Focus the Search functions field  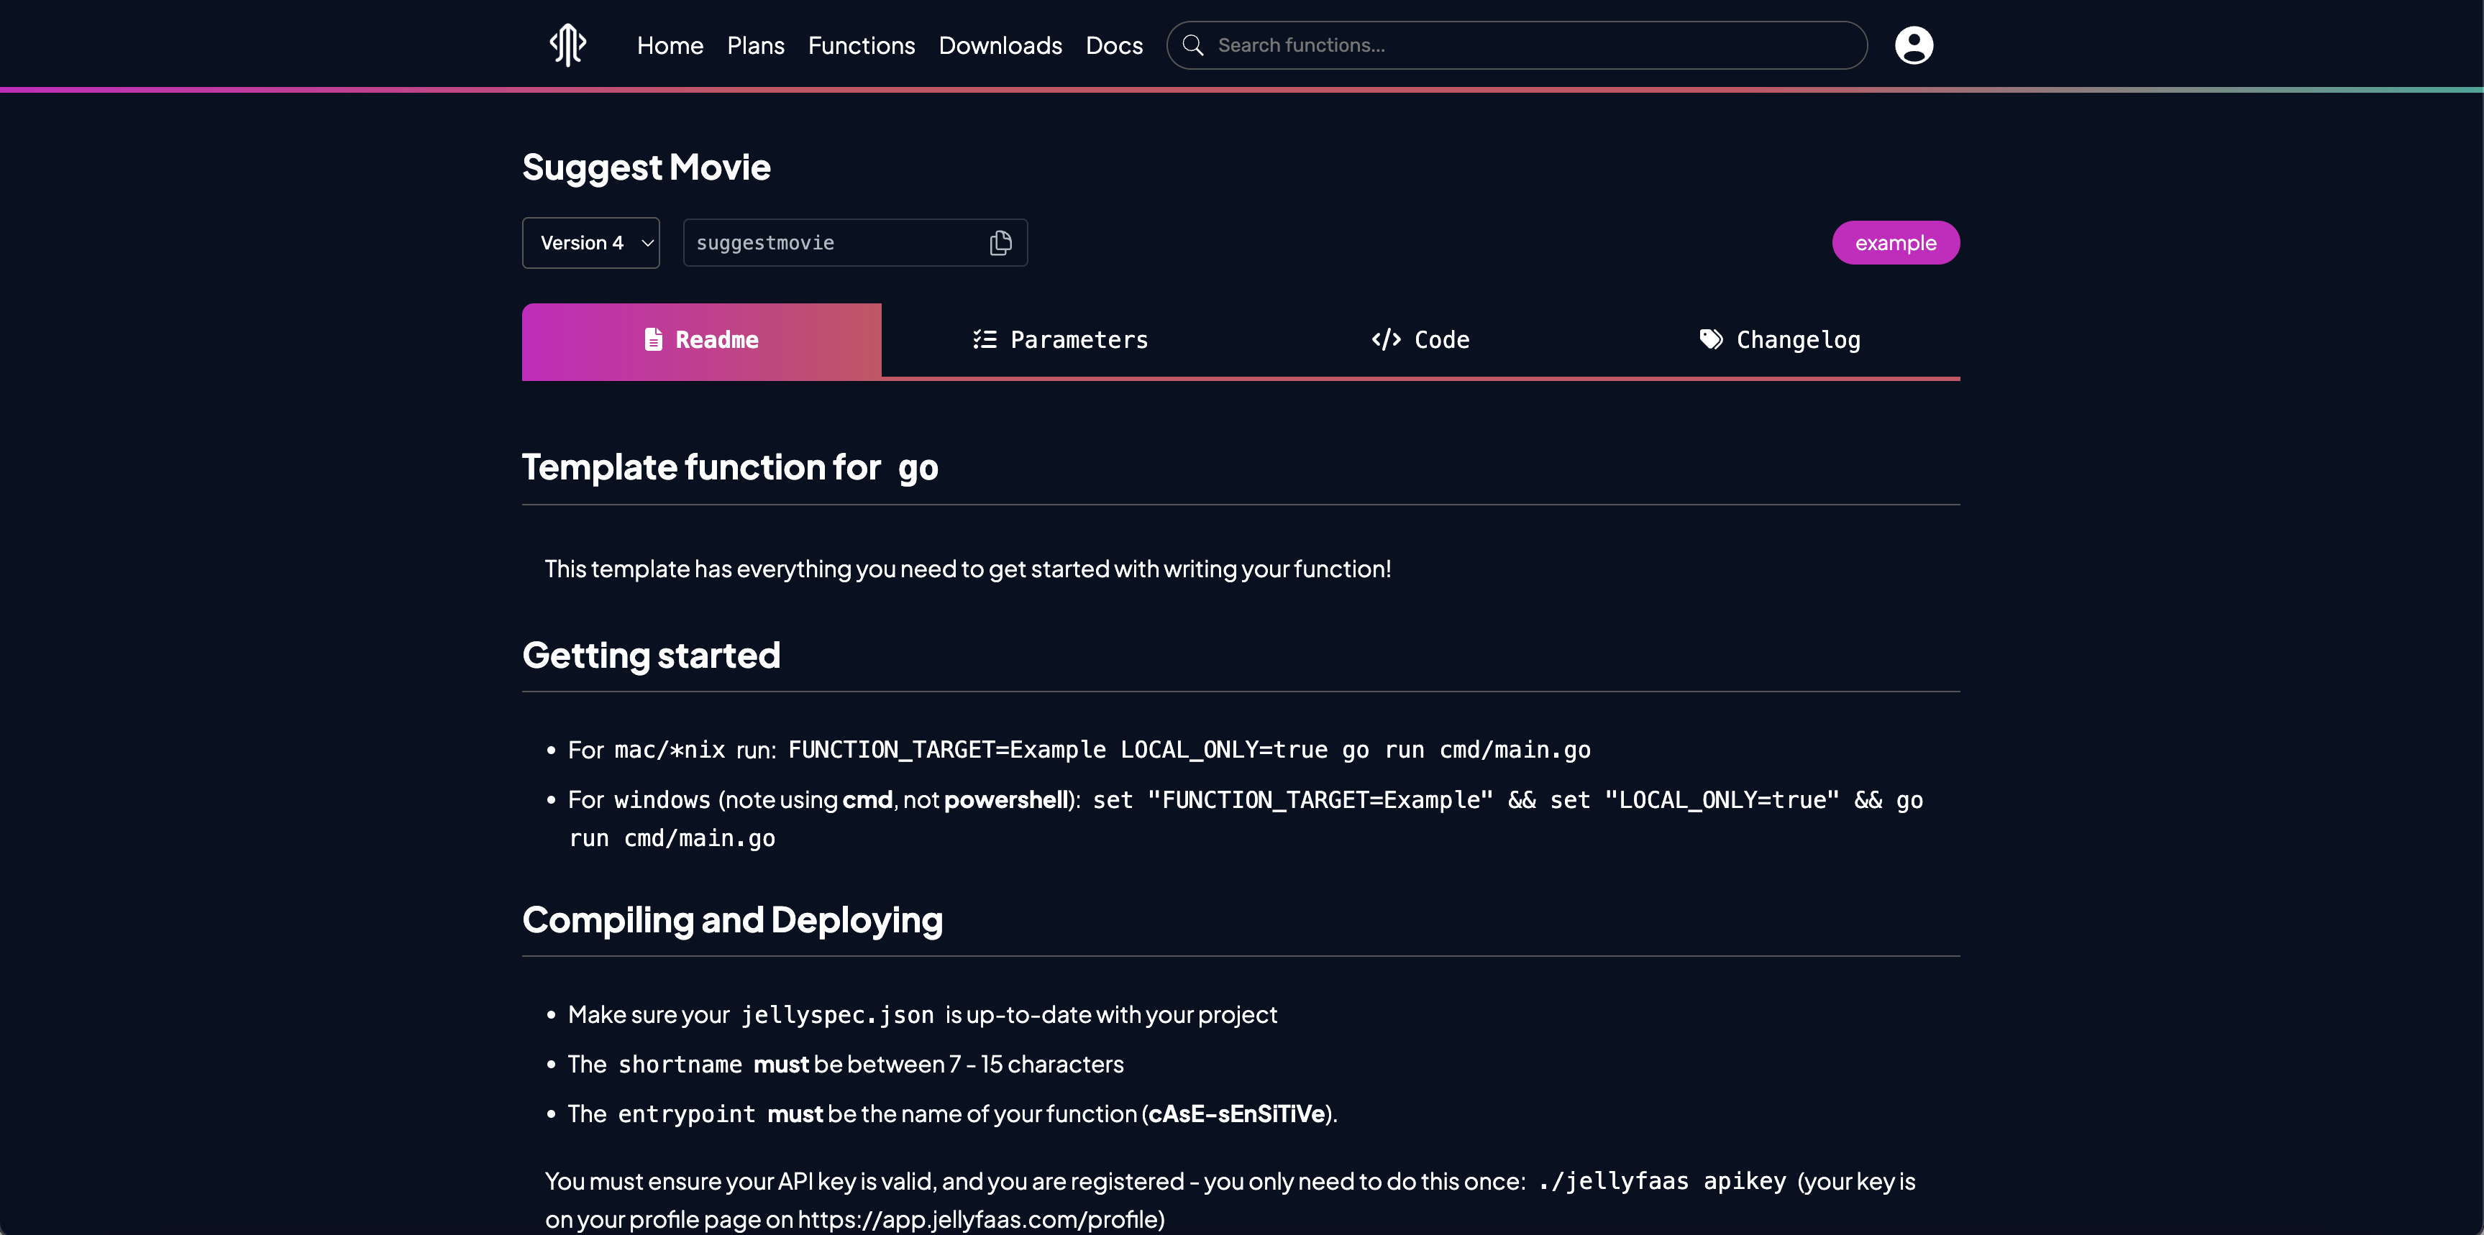coord(1516,45)
